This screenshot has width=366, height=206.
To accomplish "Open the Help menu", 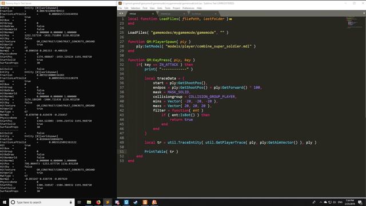I will click(x=199, y=8).
